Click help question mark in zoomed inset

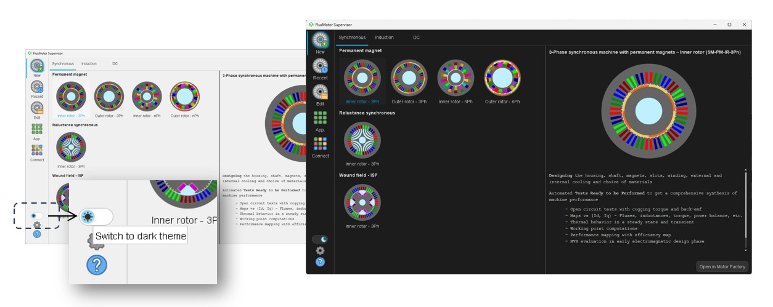tap(97, 265)
